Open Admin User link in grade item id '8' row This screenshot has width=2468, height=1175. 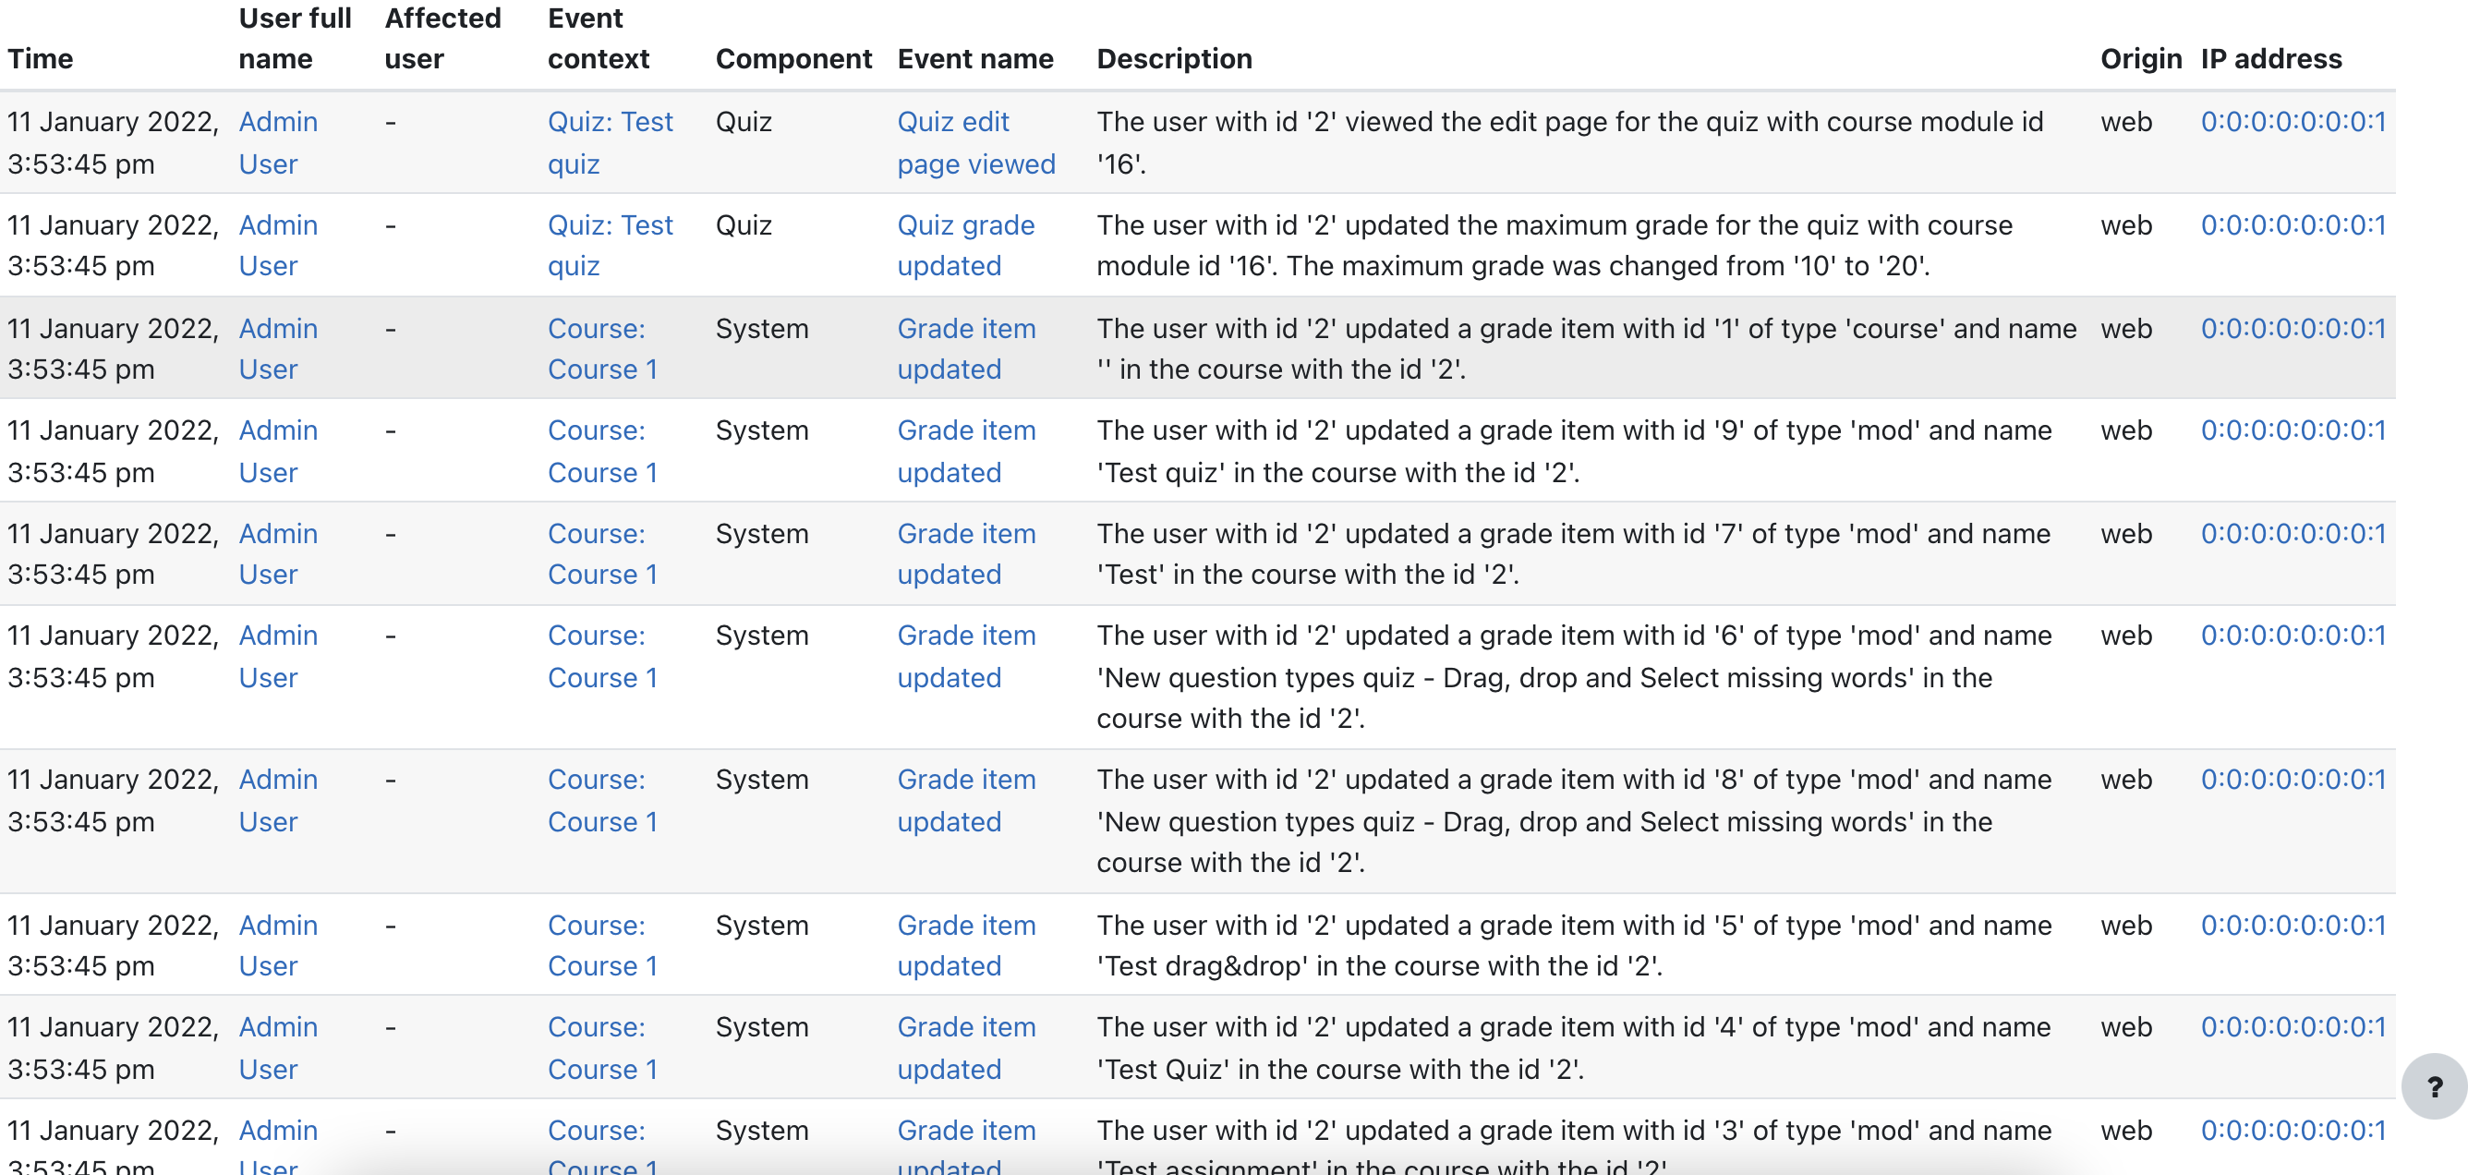coord(278,800)
